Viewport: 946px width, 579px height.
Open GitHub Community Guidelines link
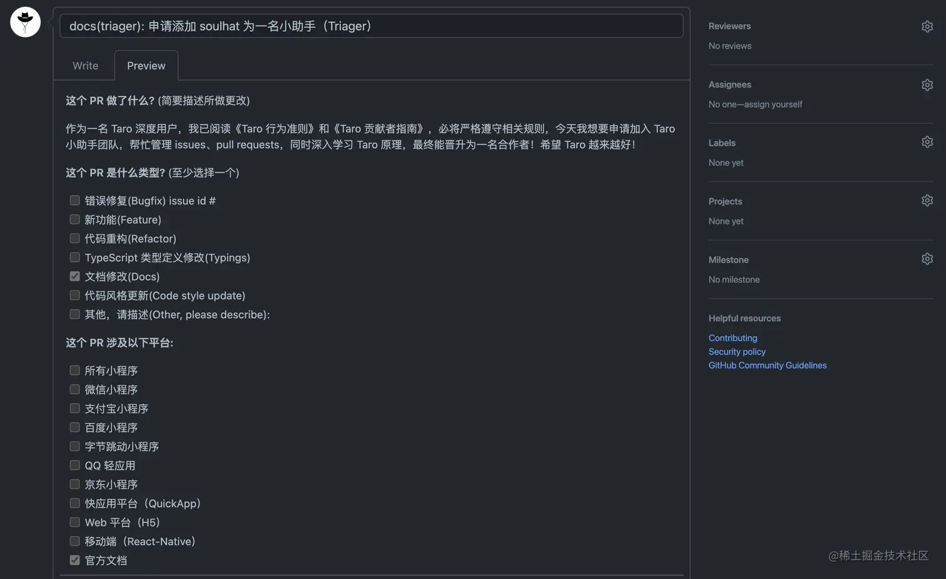(767, 365)
